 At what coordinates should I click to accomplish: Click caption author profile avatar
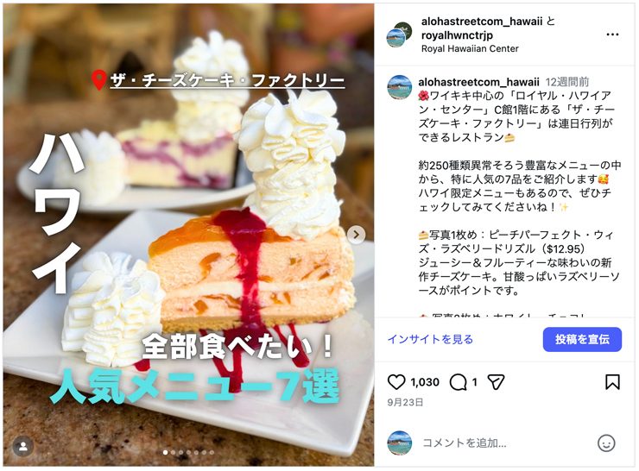pyautogui.click(x=399, y=87)
